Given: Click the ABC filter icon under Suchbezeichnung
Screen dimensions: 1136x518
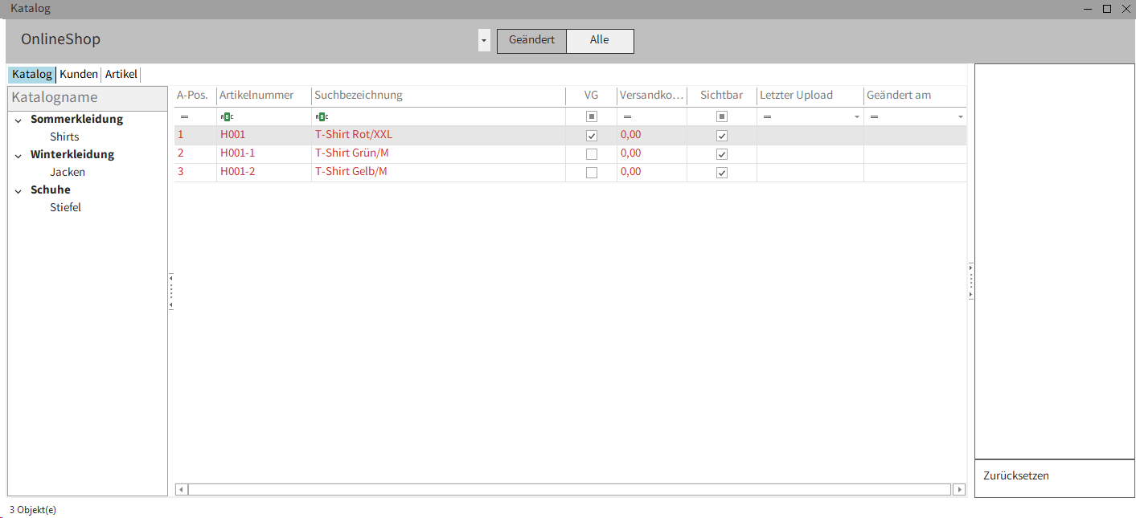Looking at the screenshot, I should pyautogui.click(x=322, y=117).
